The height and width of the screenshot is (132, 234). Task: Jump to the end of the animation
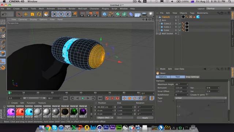(x=100, y=98)
